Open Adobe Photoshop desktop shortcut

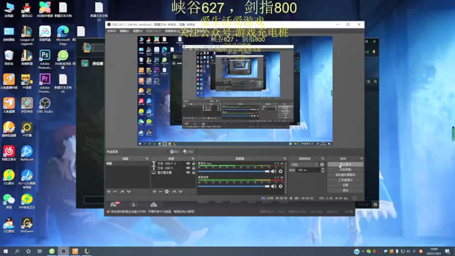(45, 59)
